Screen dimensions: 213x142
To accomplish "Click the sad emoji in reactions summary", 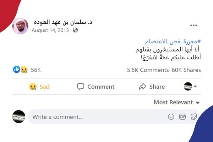I will pos(23,70).
